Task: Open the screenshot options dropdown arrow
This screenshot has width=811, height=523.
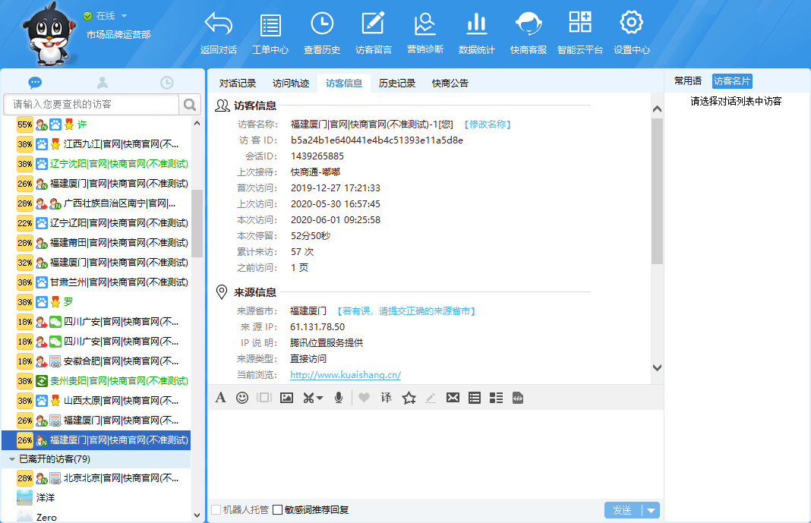Action: (320, 398)
